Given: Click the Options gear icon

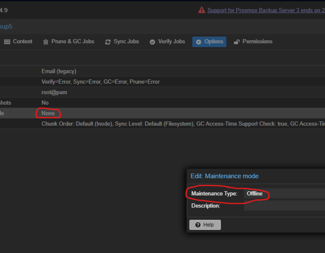Looking at the screenshot, I should (x=199, y=42).
